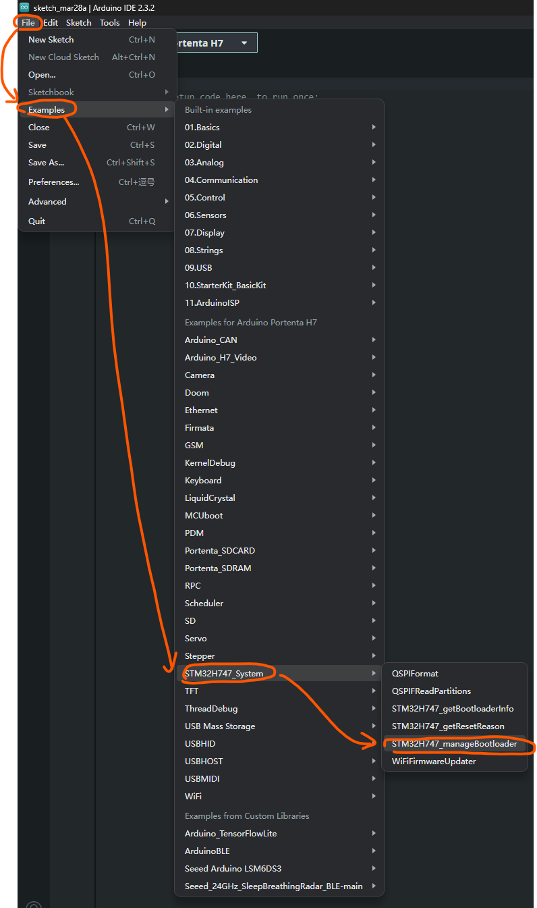Open the Edit menu
This screenshot has width=537, height=908.
point(51,22)
